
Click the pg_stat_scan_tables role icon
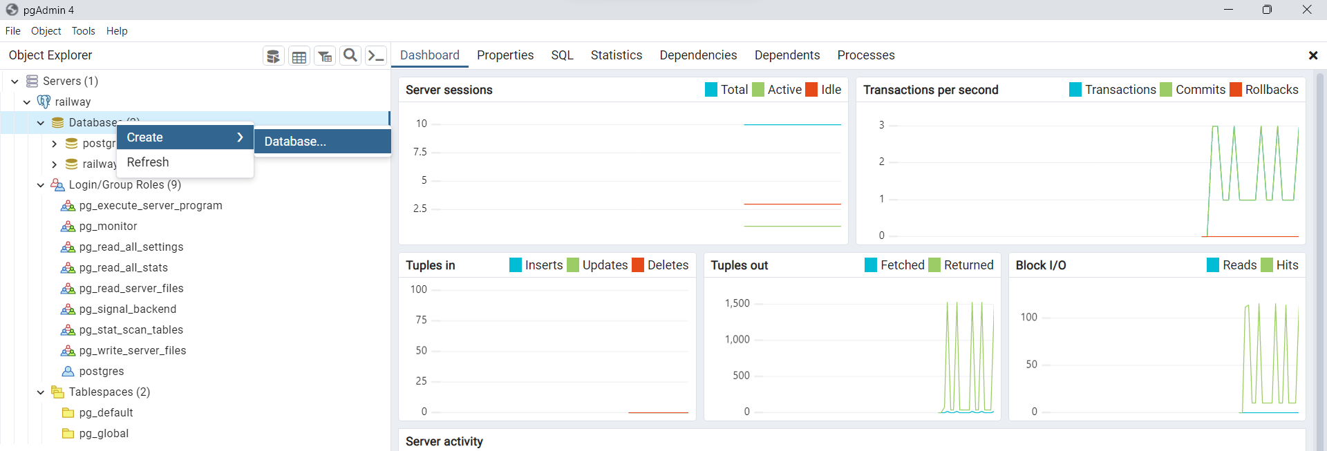coord(68,330)
